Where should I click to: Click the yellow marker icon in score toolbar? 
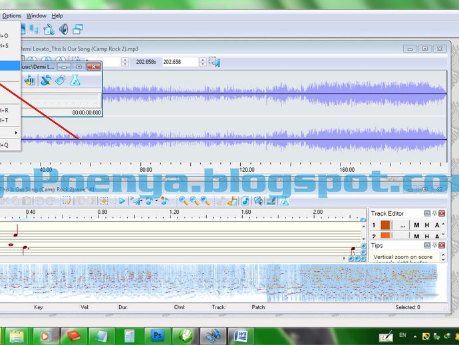click(x=104, y=201)
